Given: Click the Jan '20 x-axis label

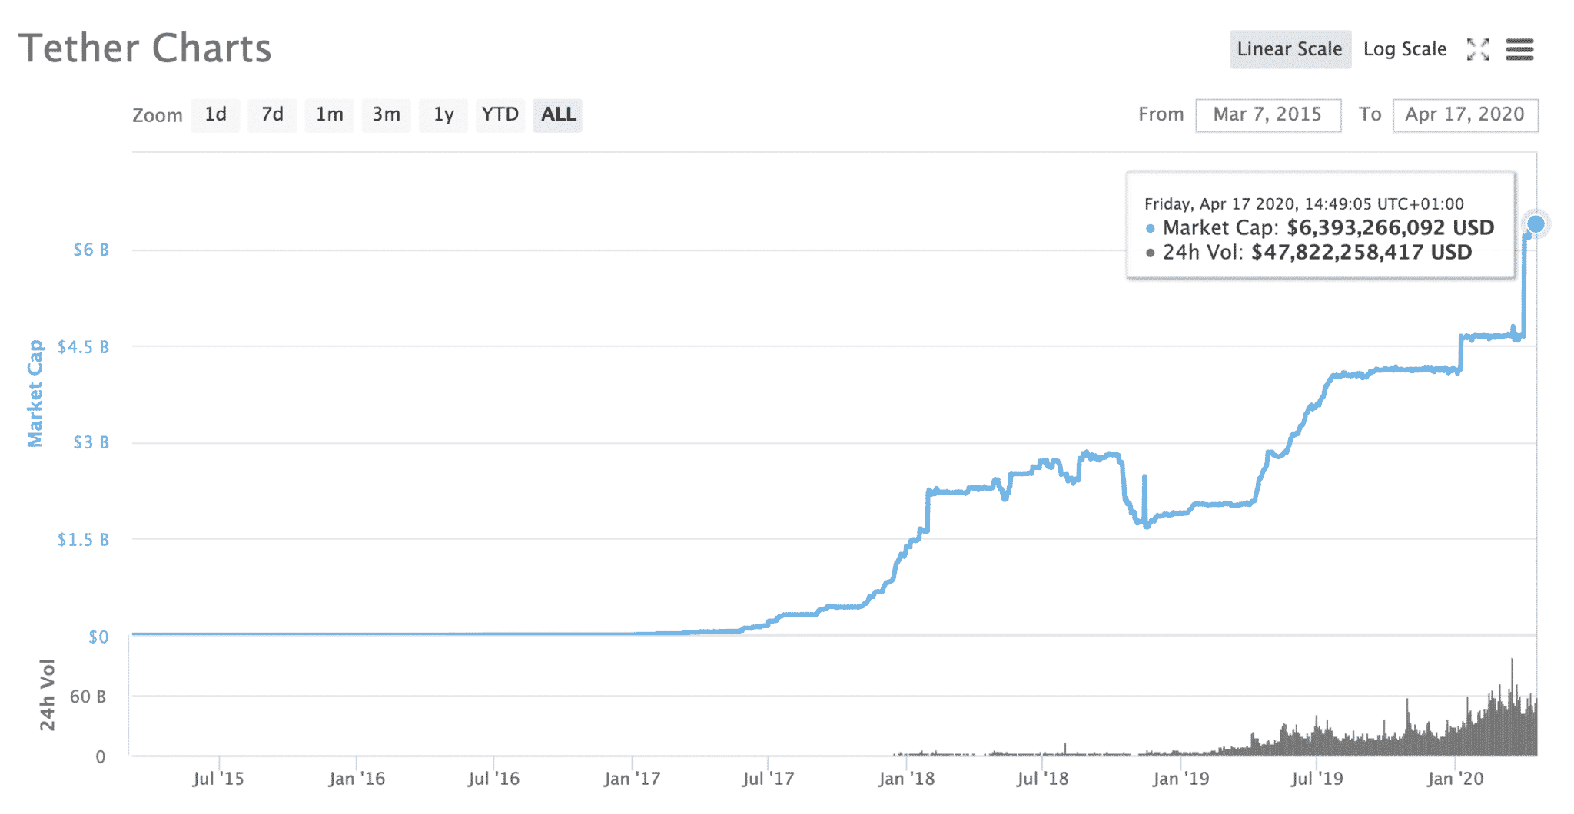Looking at the screenshot, I should click(x=1455, y=779).
